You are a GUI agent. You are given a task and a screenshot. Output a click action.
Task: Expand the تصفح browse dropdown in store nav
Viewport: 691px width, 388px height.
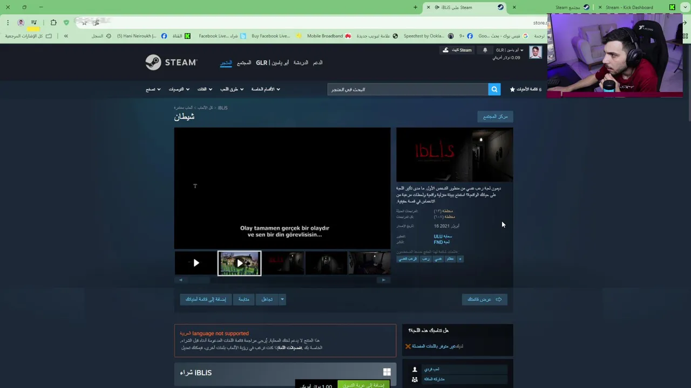pos(153,89)
